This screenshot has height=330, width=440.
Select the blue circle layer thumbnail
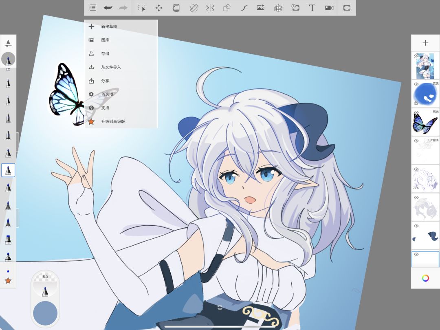point(425,94)
